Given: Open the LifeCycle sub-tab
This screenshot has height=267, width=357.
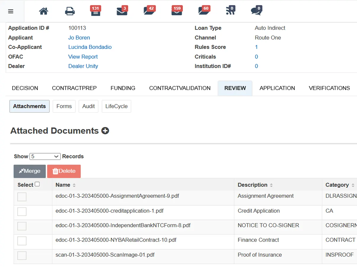Looking at the screenshot, I should [x=116, y=106].
